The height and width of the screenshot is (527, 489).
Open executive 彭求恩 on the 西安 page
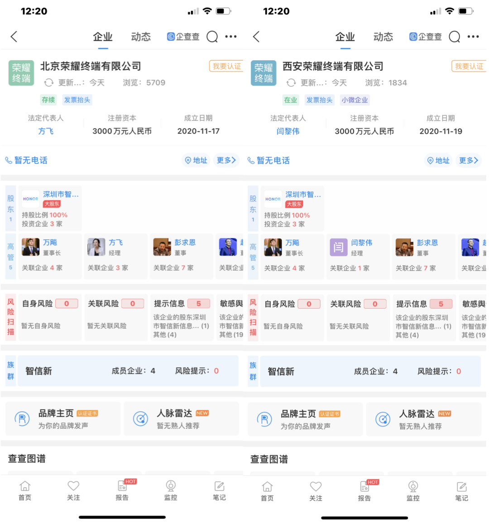424,257
